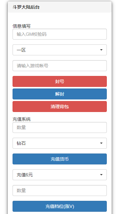
Task: Click the gray panel header bar
Action: coord(60,7)
